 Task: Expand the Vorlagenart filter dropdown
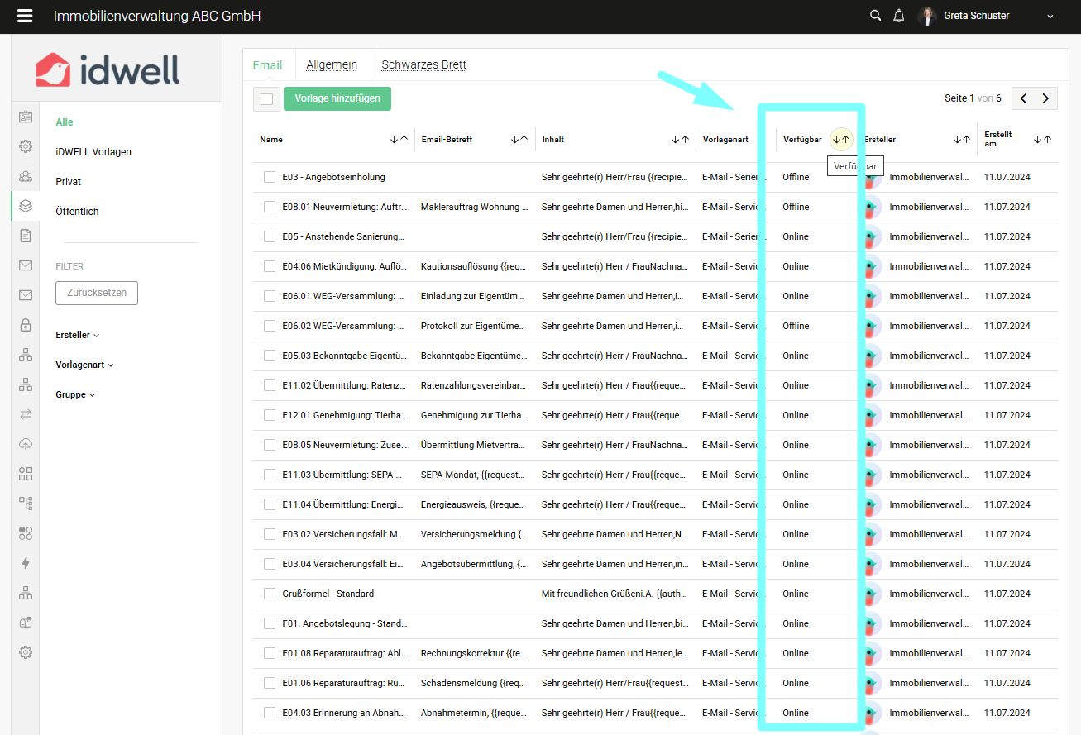tap(84, 365)
